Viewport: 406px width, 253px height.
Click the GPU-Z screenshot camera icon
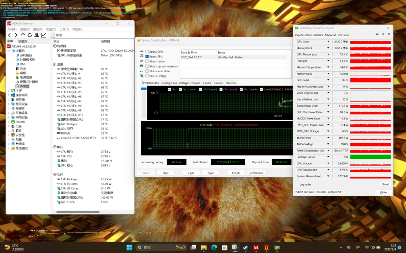pos(377,35)
